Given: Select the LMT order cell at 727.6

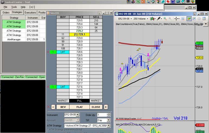Looking at the screenshot, I should coord(63,87).
